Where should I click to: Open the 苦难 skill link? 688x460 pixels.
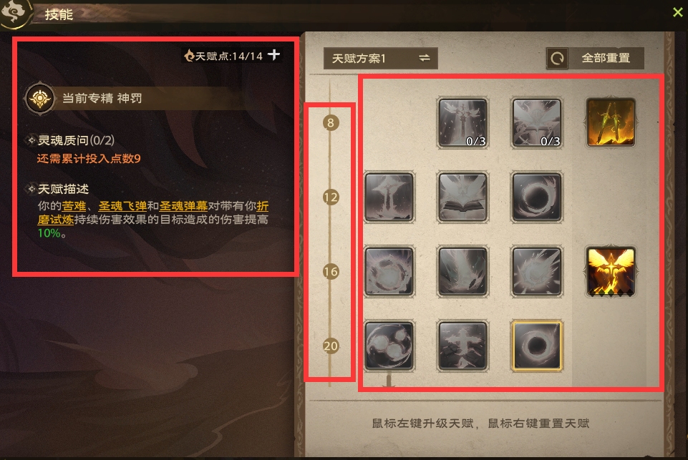click(x=74, y=205)
